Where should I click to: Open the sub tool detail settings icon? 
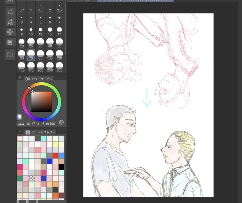click(10, 12)
